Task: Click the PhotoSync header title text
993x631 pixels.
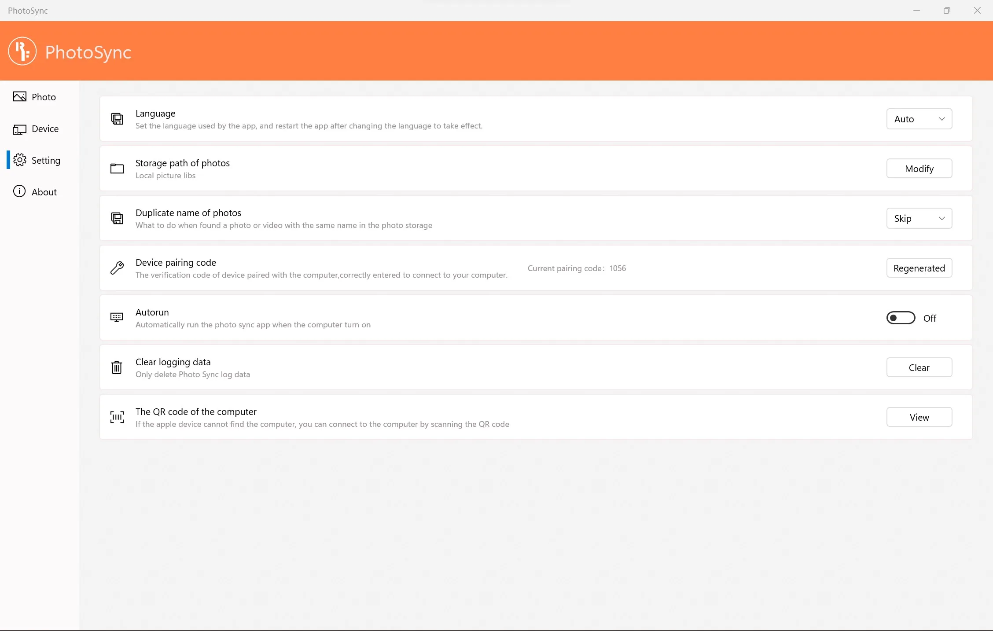Action: [88, 52]
